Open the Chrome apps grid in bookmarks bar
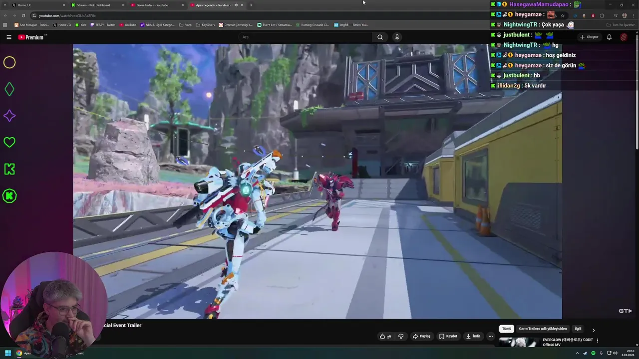Viewport: 639px width, 359px height. click(x=5, y=24)
